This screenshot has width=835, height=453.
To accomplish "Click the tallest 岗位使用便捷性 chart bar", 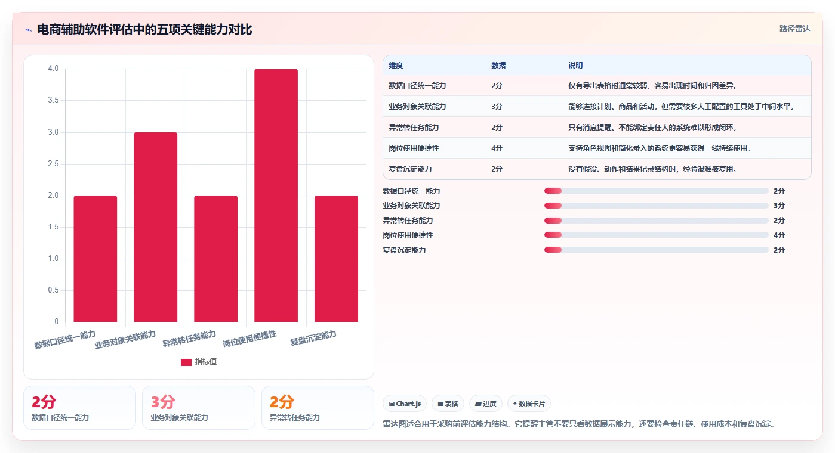I will [276, 196].
